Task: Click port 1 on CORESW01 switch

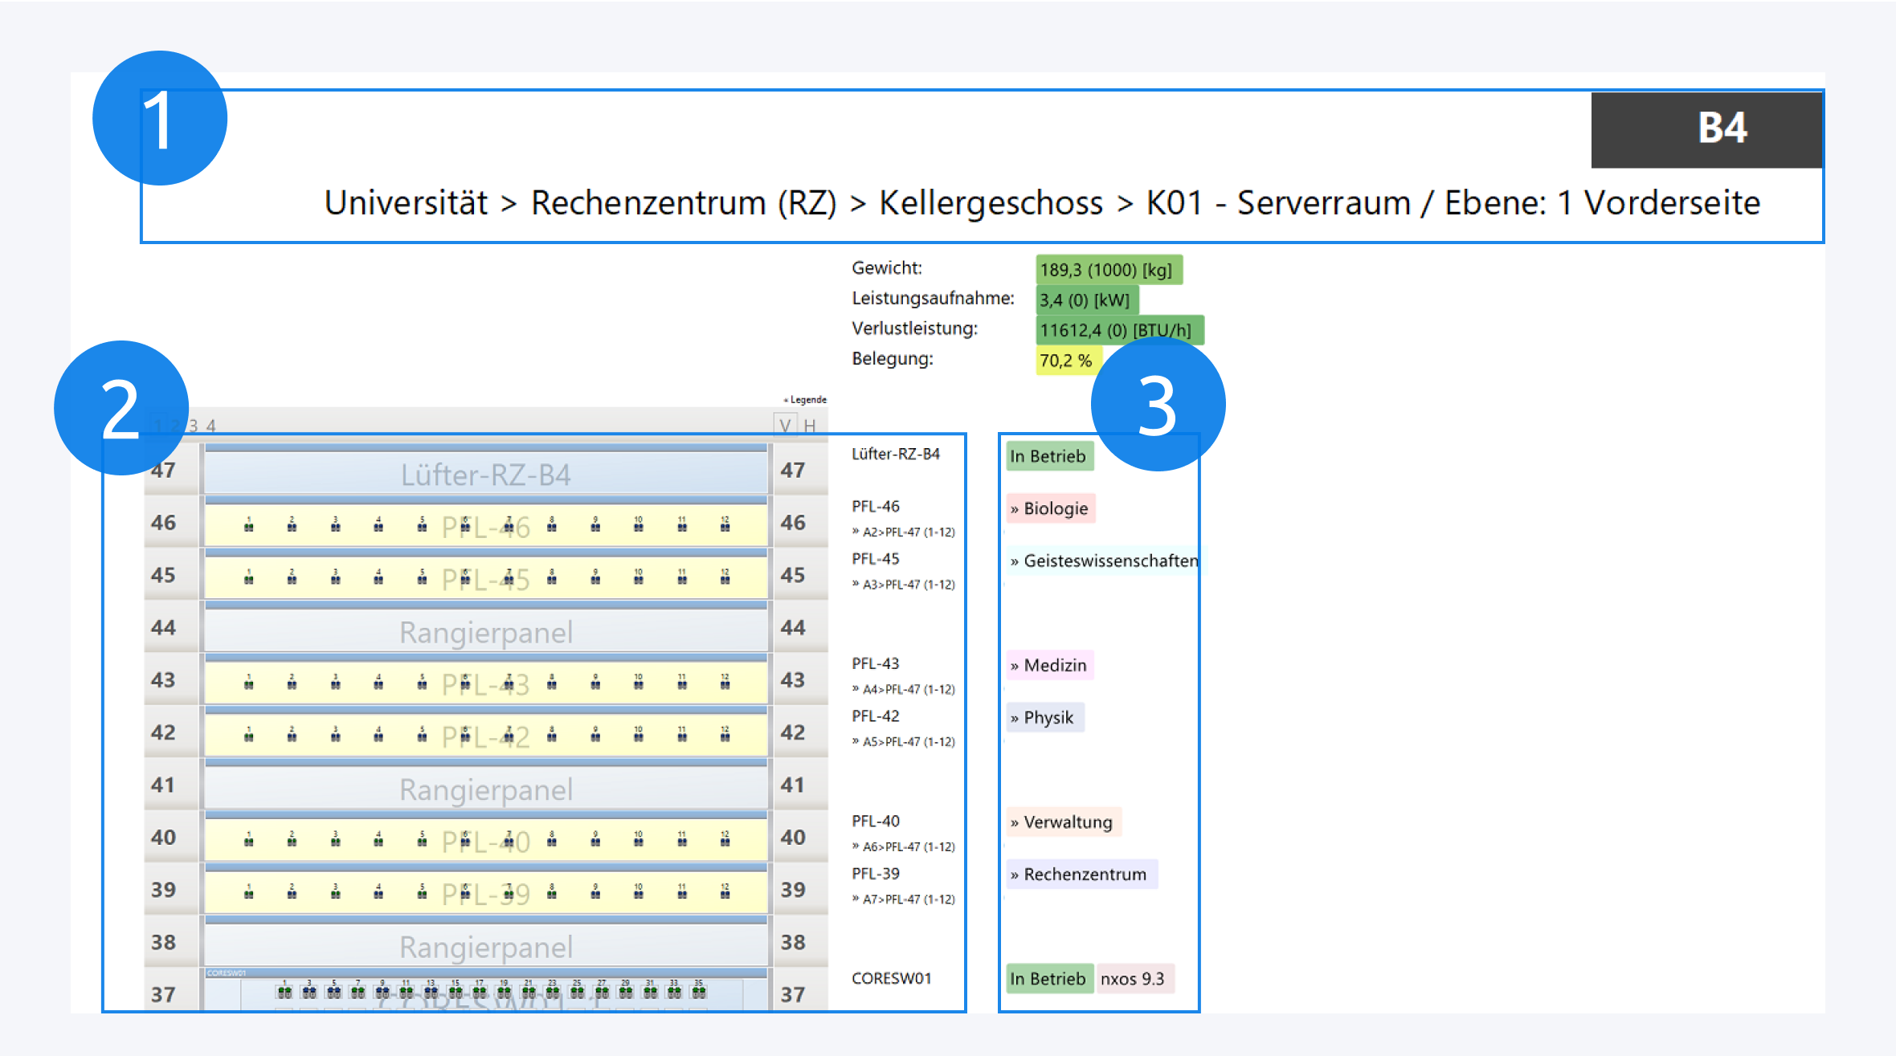Action: (x=284, y=992)
